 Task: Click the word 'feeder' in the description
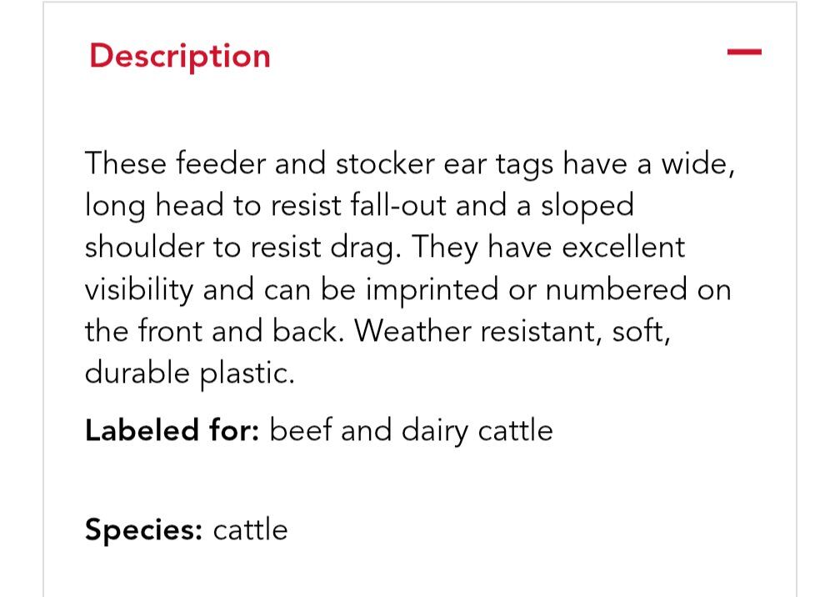pos(221,163)
